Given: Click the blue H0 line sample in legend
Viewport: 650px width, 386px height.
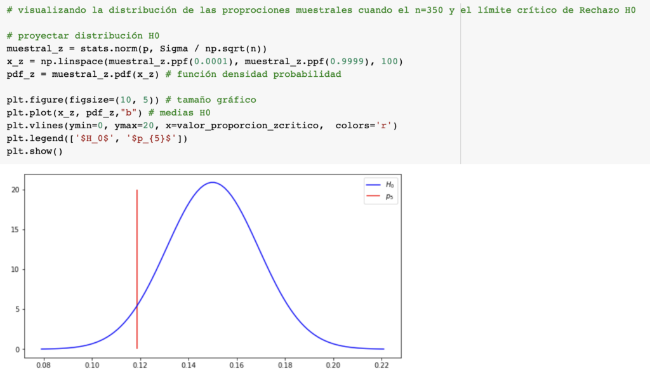Looking at the screenshot, I should (x=372, y=185).
